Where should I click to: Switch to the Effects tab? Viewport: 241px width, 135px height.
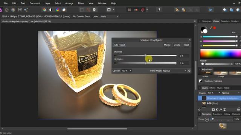click(x=212, y=88)
